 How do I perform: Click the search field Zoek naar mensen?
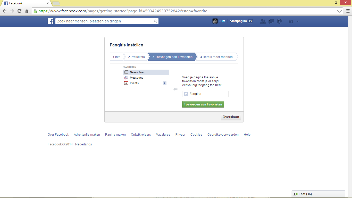(x=104, y=21)
